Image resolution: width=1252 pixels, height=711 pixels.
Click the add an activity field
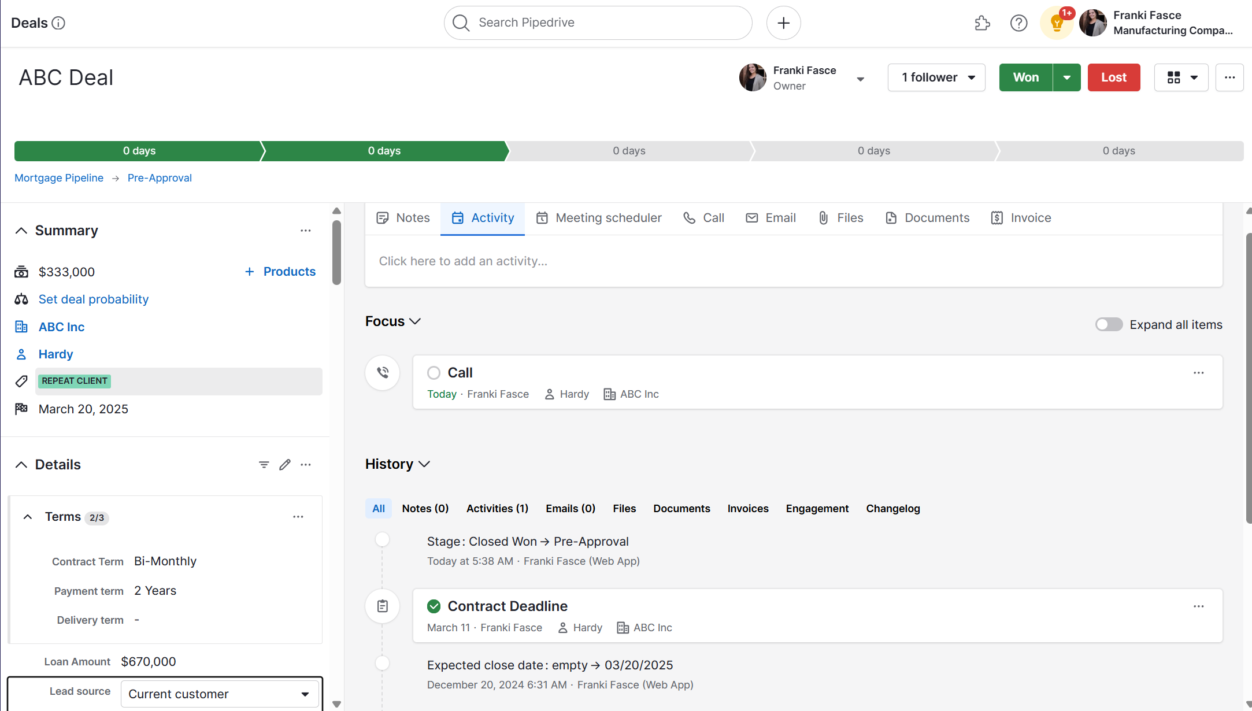click(794, 261)
